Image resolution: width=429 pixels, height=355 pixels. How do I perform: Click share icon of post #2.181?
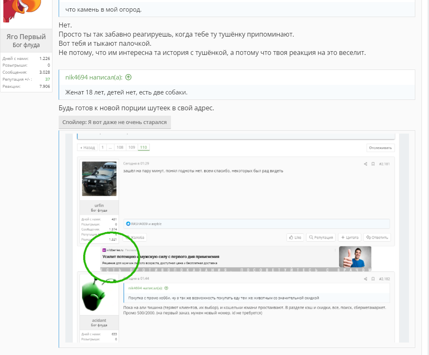[x=365, y=164]
